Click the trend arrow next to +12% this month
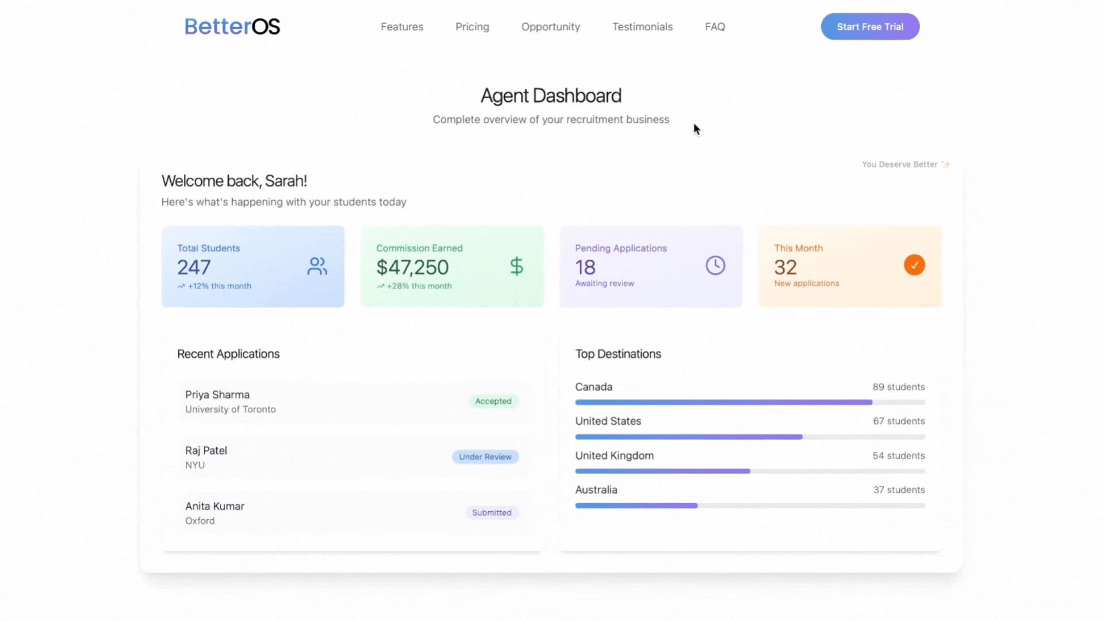Image resolution: width=1104 pixels, height=621 pixels. click(181, 286)
